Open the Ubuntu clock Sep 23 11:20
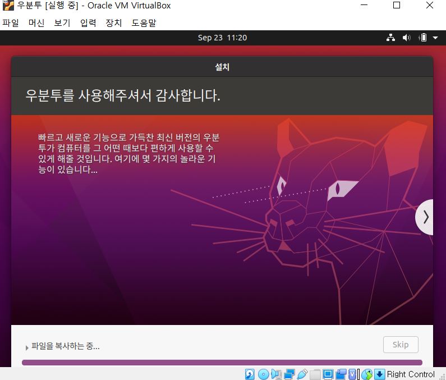This screenshot has height=380, width=446. [x=222, y=38]
